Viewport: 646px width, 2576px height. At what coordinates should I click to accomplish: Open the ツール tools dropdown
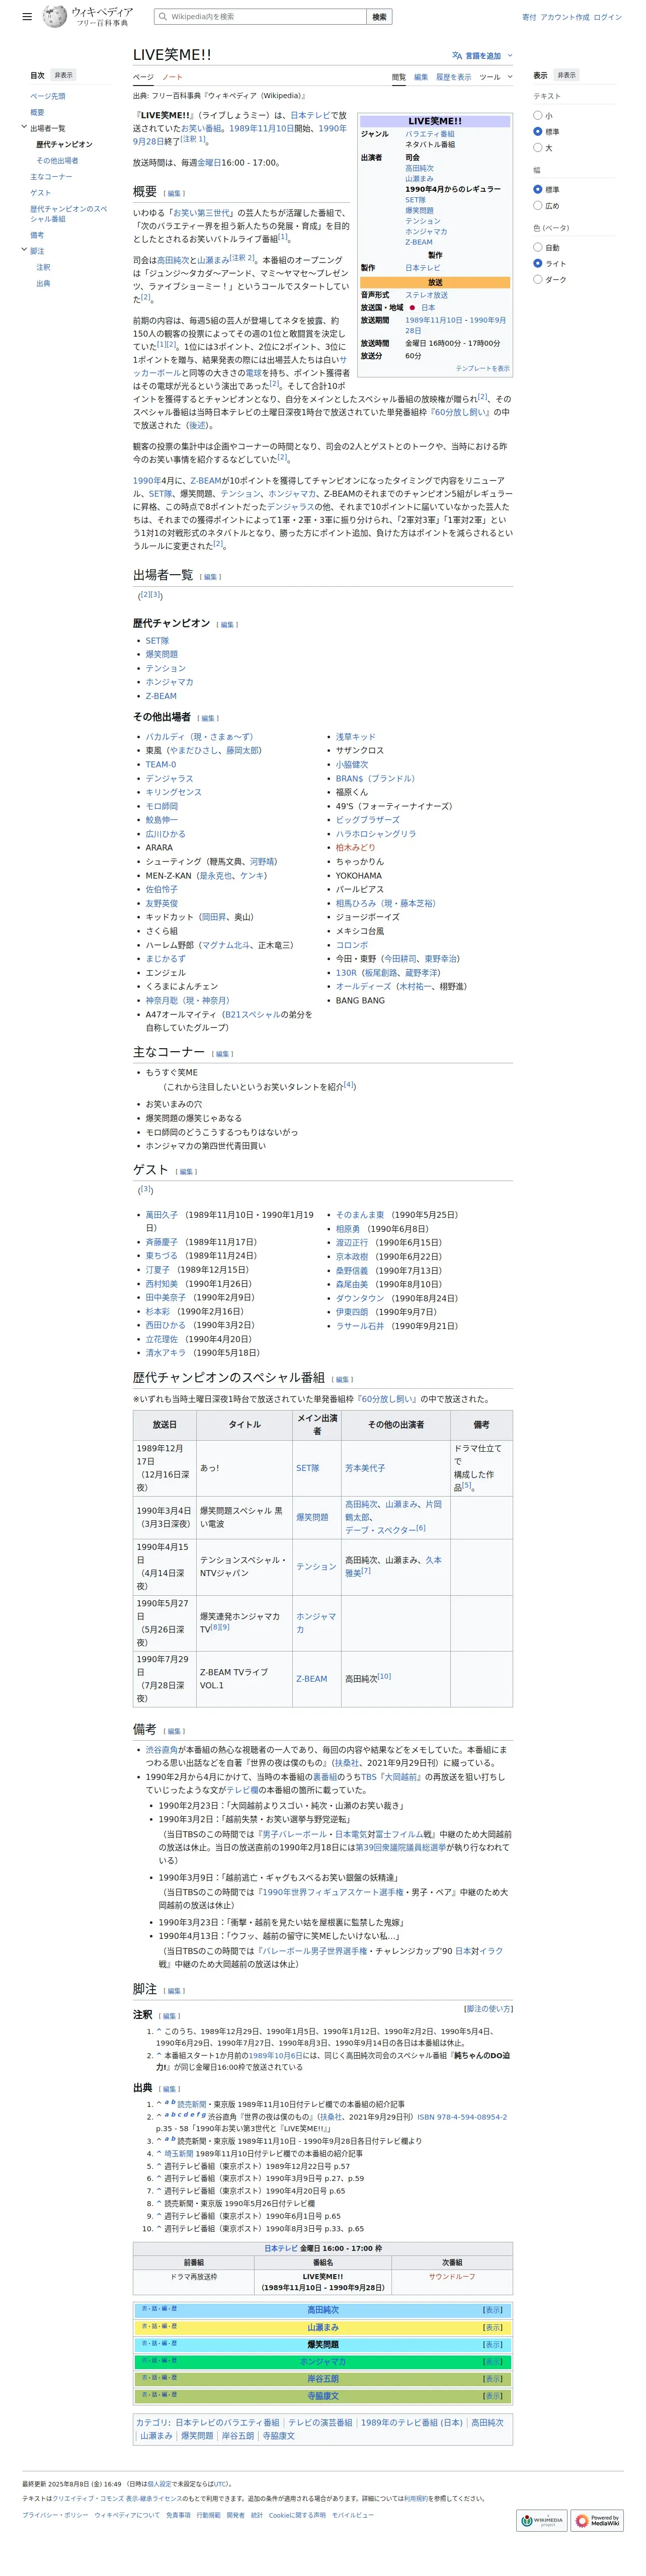click(495, 77)
